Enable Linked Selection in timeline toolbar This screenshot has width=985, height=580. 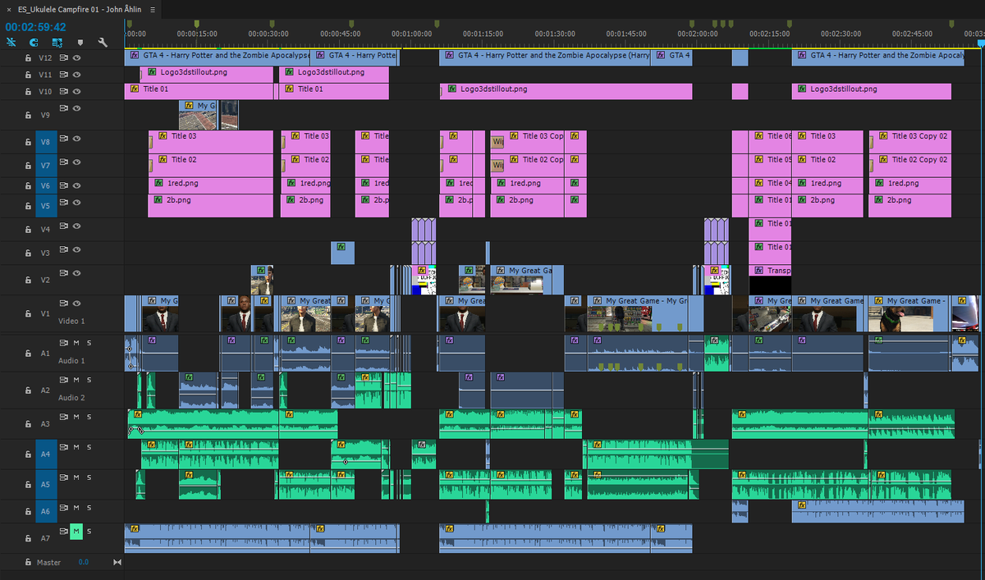coord(11,42)
